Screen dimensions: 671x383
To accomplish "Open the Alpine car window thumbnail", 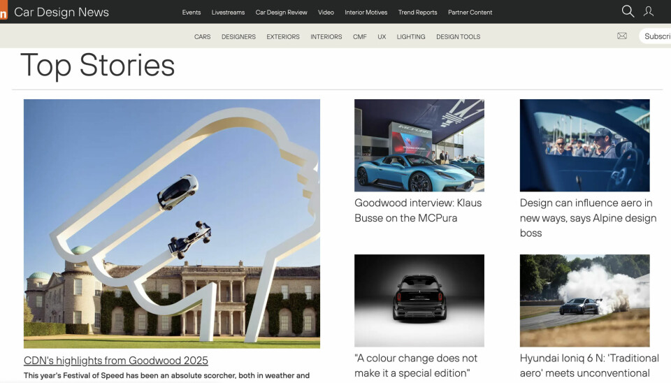I will pos(584,145).
